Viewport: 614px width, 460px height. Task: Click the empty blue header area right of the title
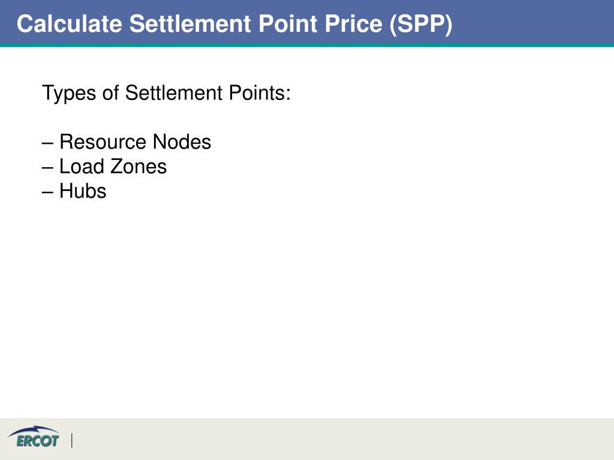532,22
